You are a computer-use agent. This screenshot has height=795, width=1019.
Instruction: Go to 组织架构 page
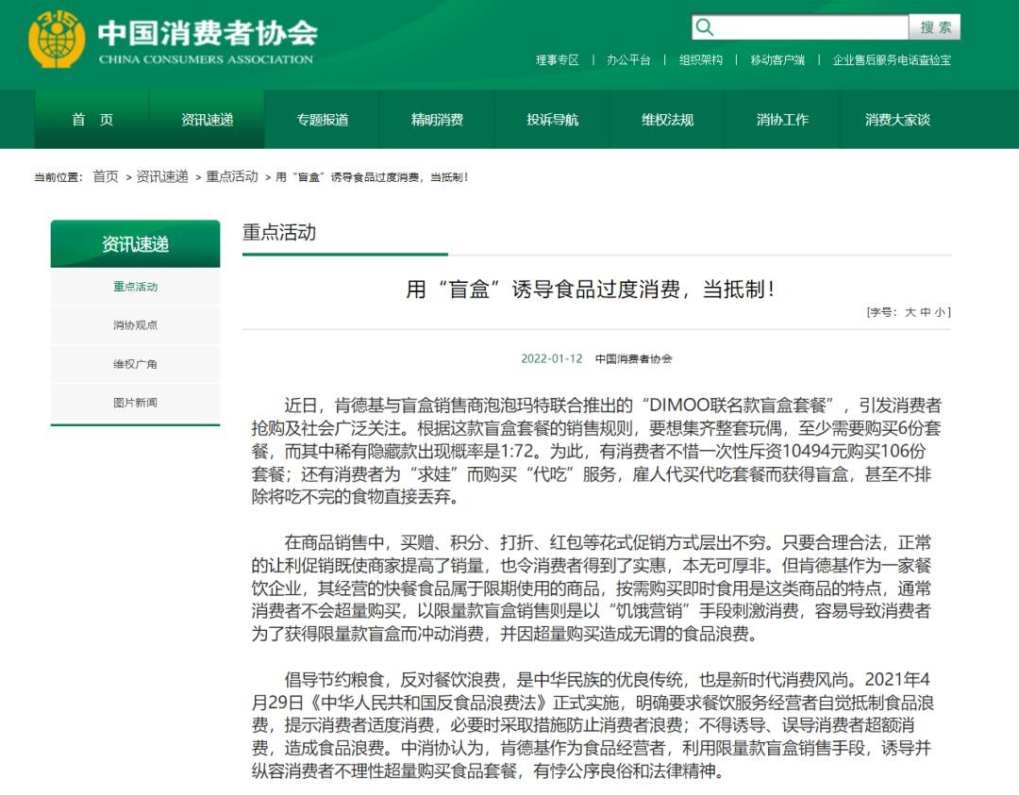point(701,60)
